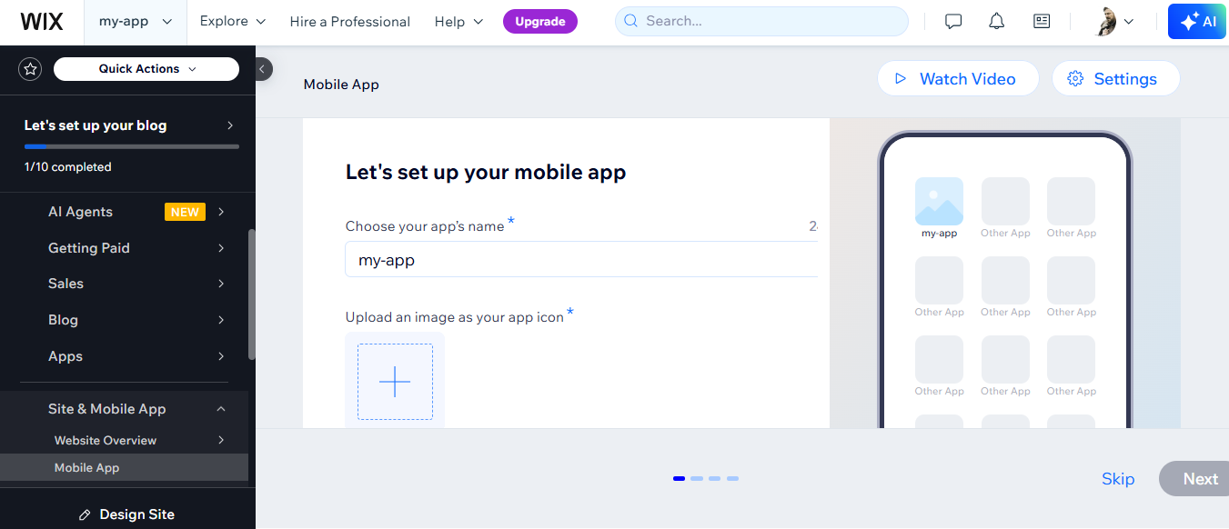This screenshot has height=529, width=1229.
Task: Click the blog setup progress bar
Action: 132,146
